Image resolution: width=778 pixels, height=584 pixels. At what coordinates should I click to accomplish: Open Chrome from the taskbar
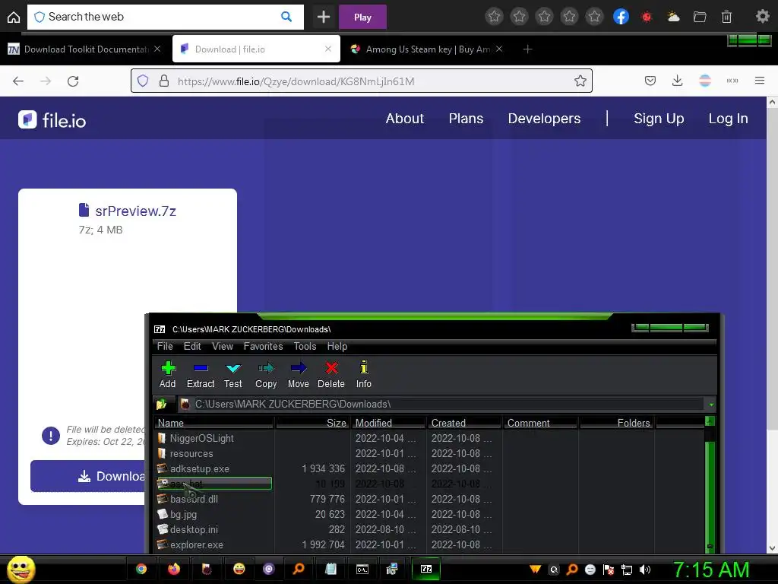coord(141,569)
